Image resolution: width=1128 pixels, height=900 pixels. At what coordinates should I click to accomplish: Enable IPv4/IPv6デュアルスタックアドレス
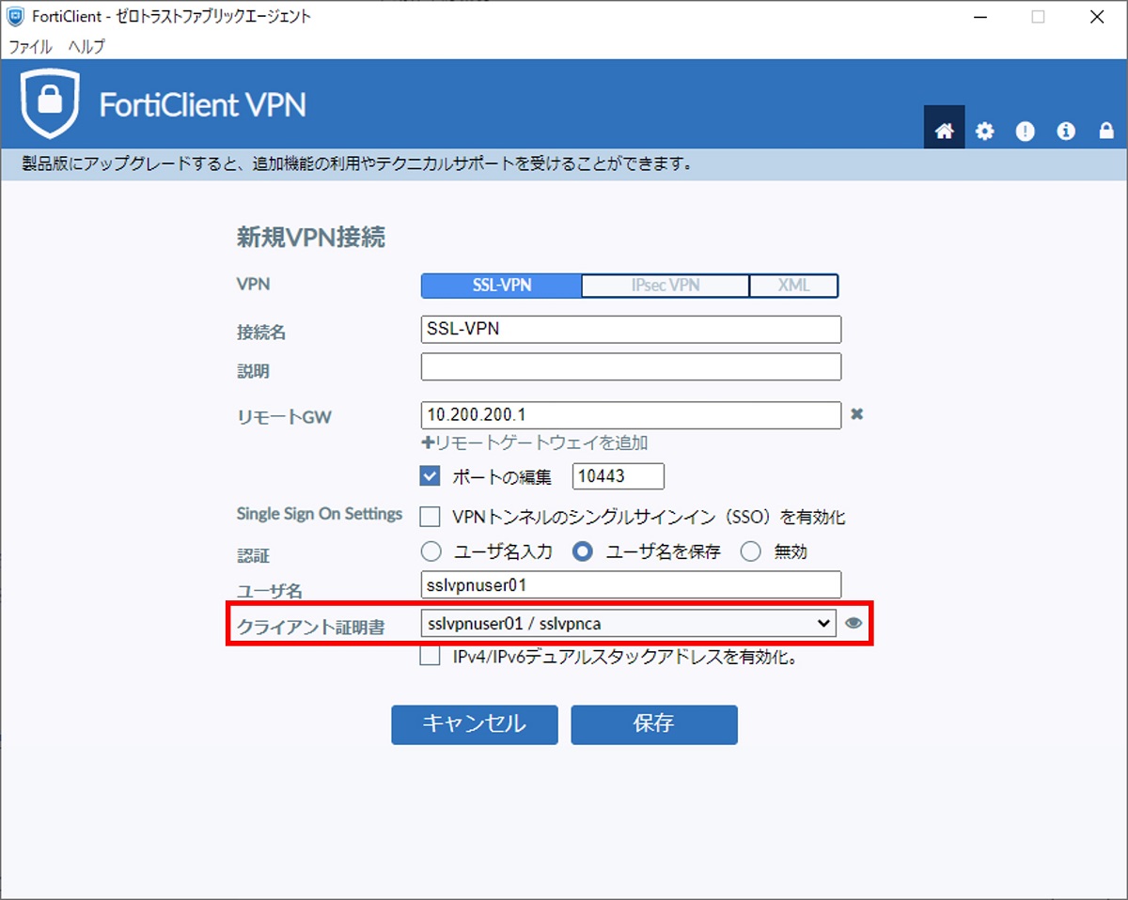click(x=429, y=659)
